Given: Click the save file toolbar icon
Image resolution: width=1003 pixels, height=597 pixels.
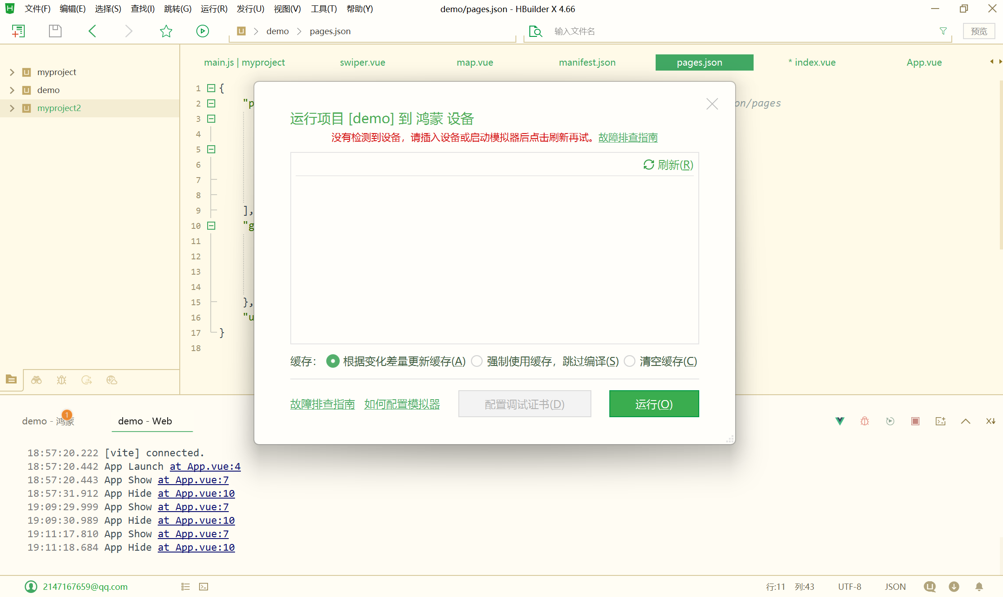Looking at the screenshot, I should [x=55, y=31].
